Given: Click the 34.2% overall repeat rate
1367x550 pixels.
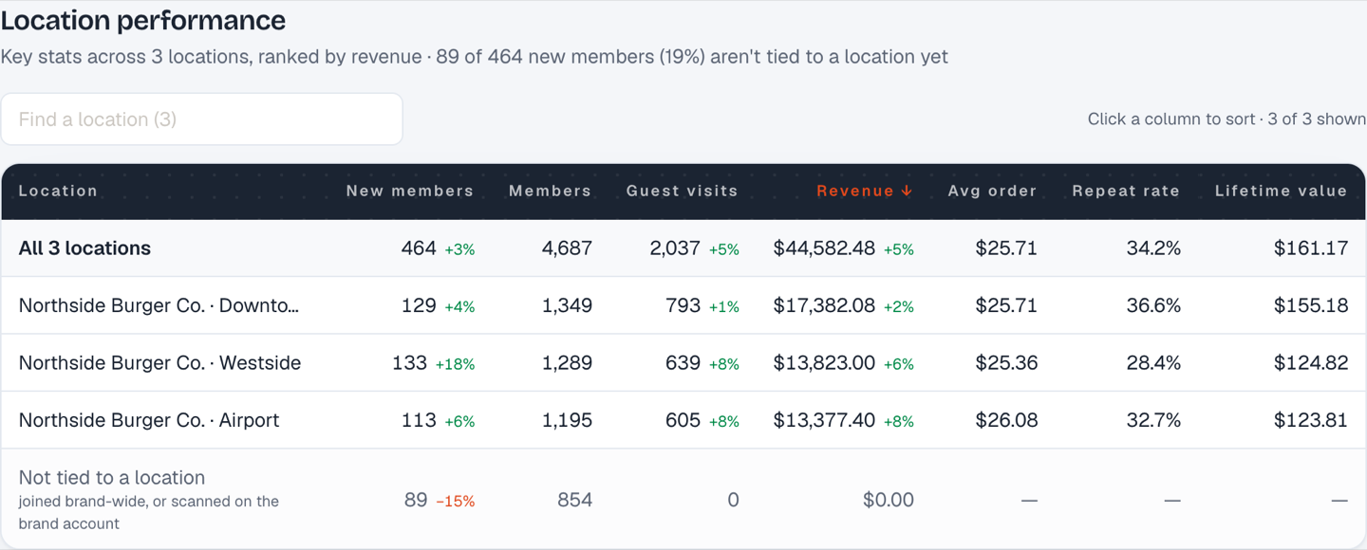Looking at the screenshot, I should click(1153, 248).
